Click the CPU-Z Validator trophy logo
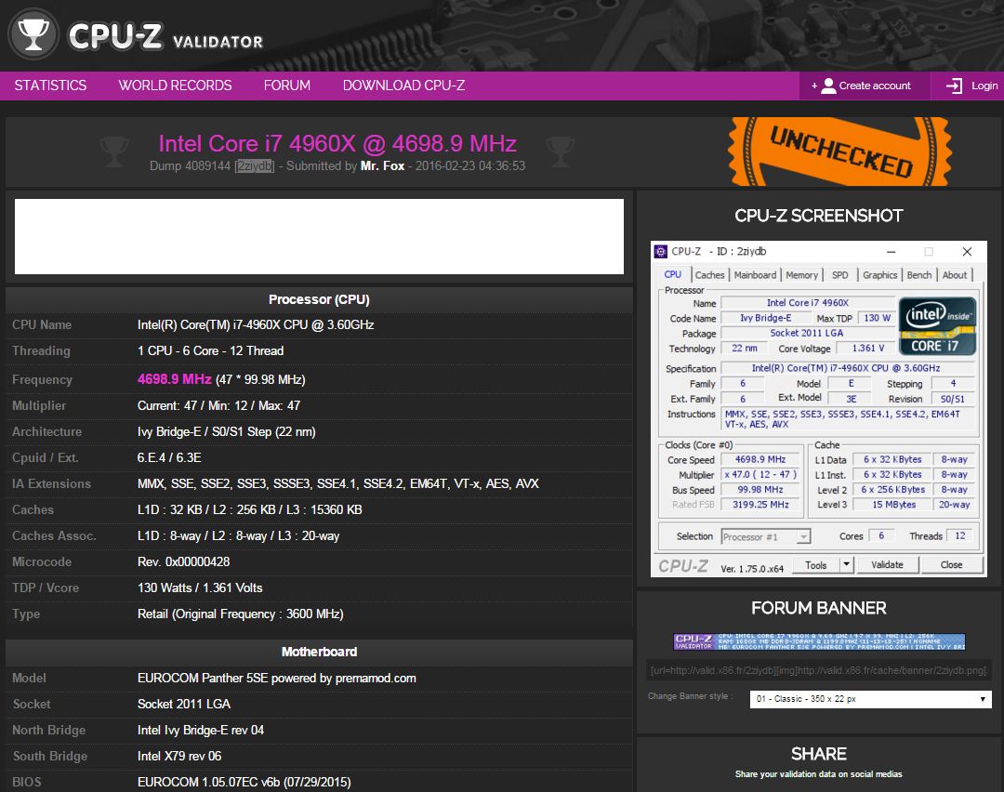The image size is (1004, 792). (x=33, y=34)
